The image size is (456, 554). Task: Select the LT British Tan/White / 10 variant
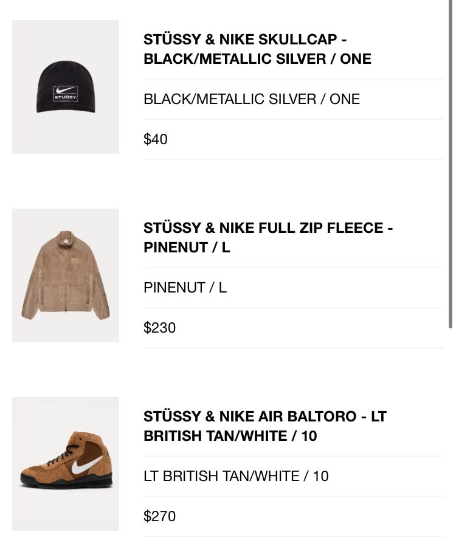(x=236, y=476)
